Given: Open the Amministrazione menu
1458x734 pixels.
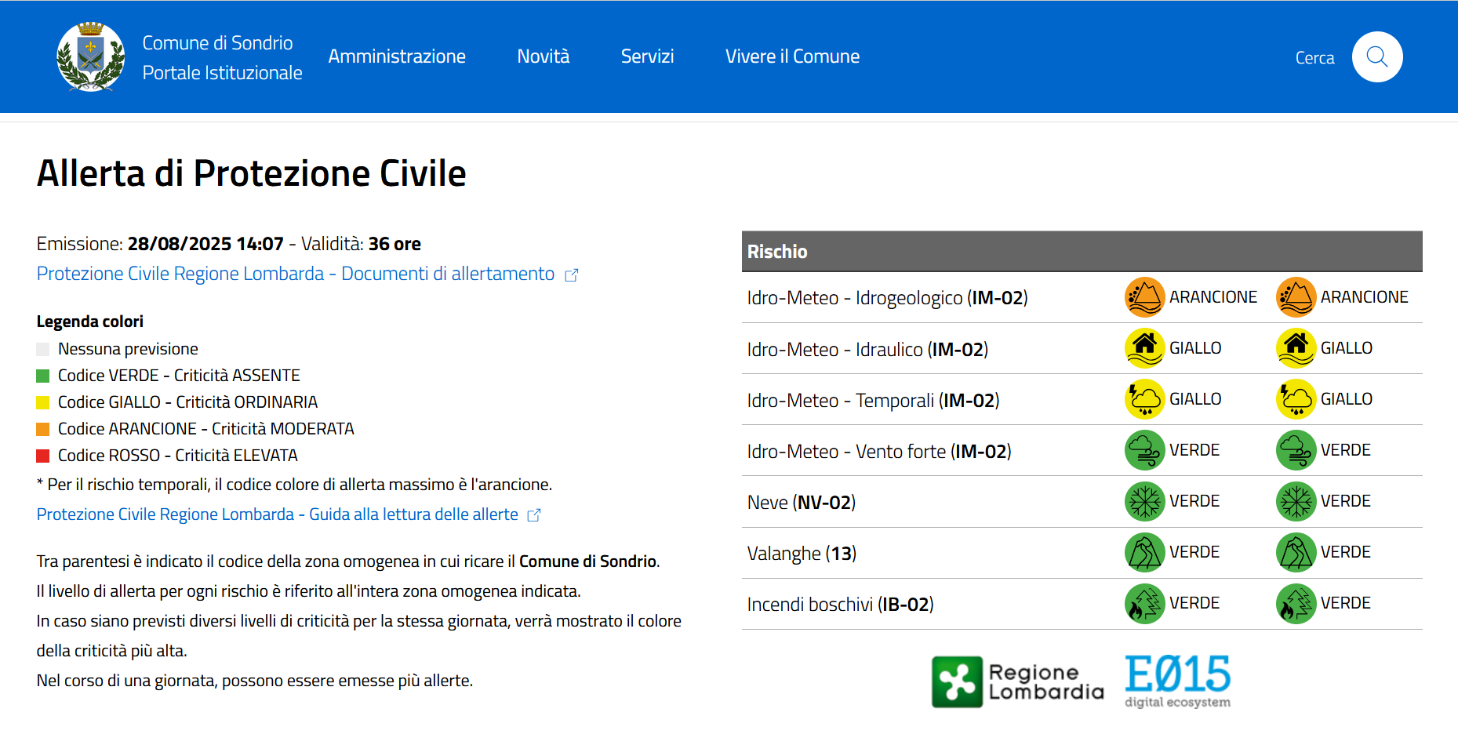Looking at the screenshot, I should pyautogui.click(x=397, y=56).
